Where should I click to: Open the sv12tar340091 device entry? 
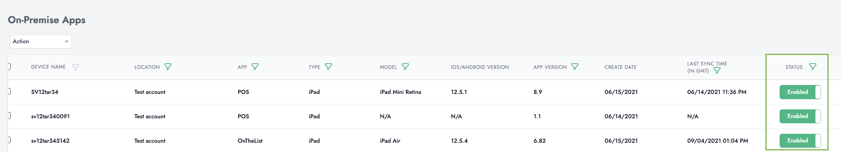(50, 116)
